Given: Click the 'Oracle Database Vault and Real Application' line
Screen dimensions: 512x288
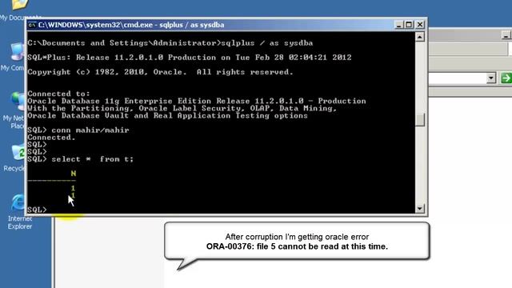Looking at the screenshot, I should click(x=167, y=116).
